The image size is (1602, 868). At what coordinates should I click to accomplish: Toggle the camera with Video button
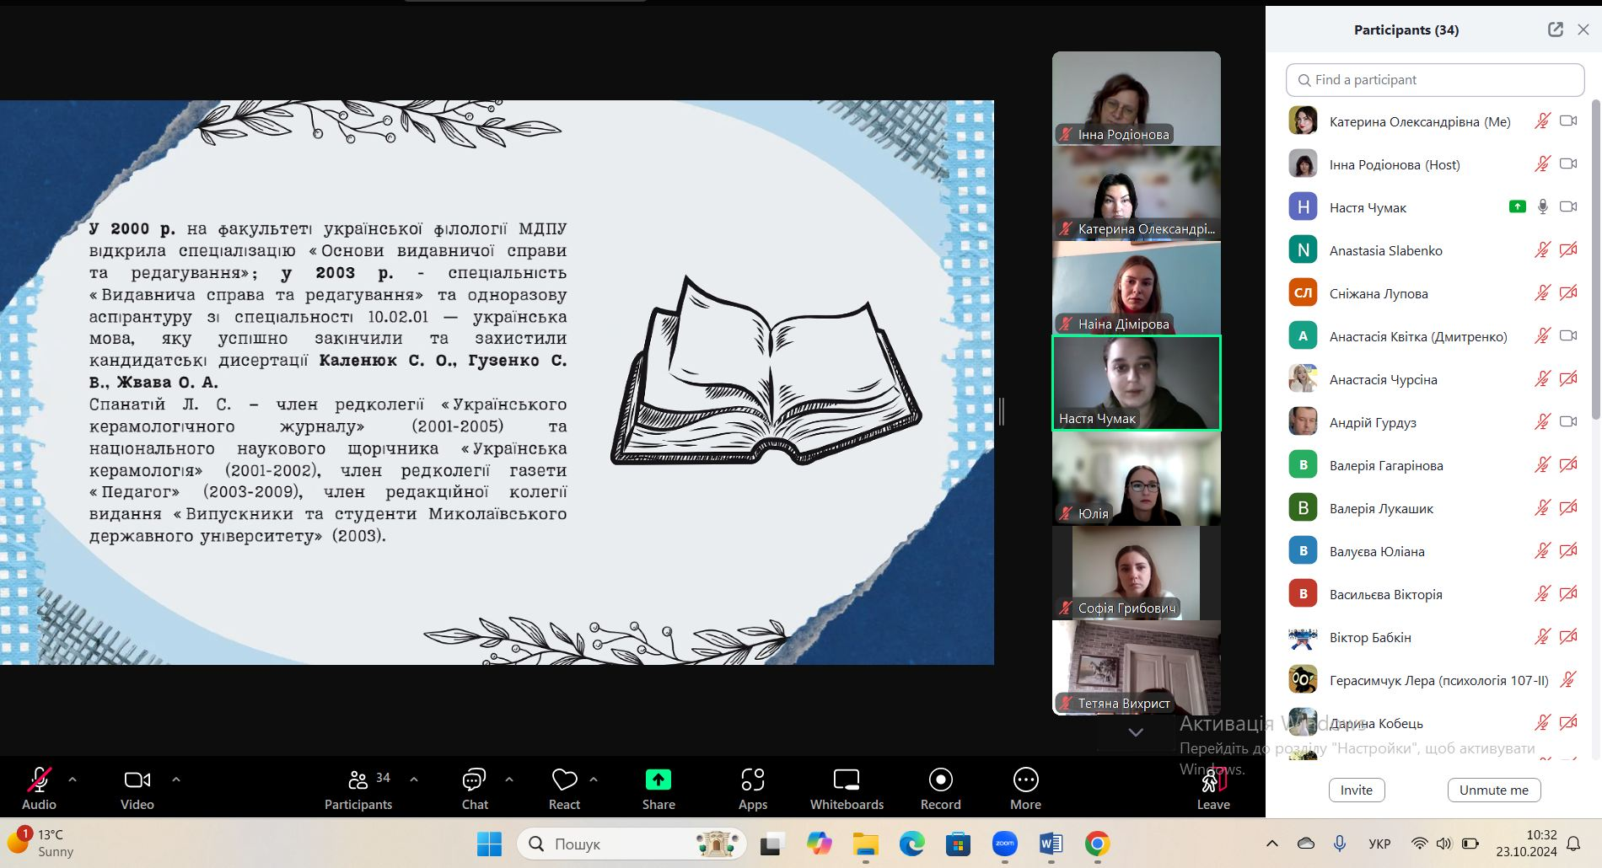coord(137,789)
